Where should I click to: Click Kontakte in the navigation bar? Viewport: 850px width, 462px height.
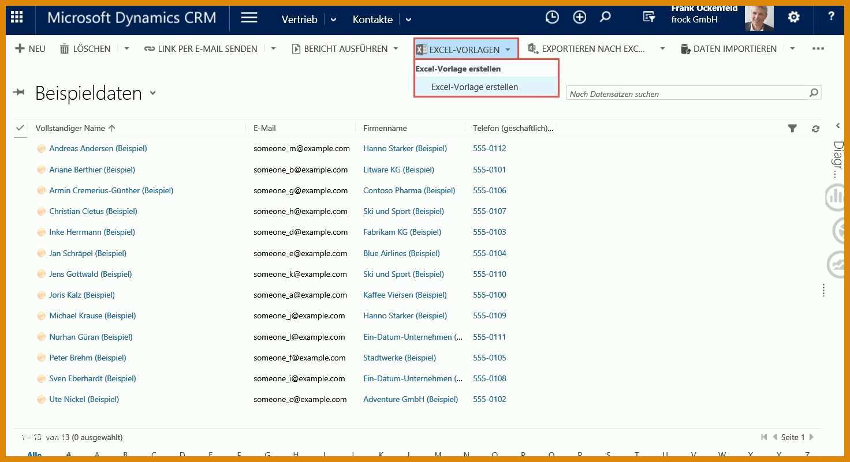coord(372,20)
